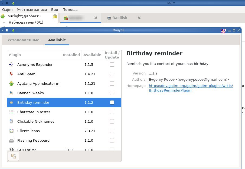The height and width of the screenshot is (169, 245).
Task: Sort by the Installed column header
Action: (x=71, y=55)
